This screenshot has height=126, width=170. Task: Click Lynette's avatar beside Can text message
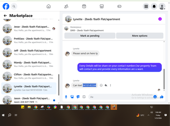(67, 86)
